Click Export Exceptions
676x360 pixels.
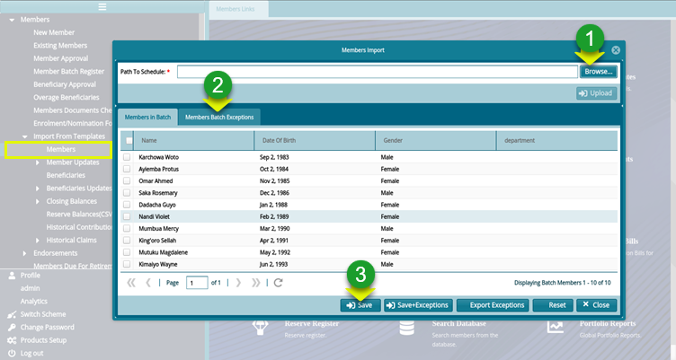click(x=493, y=305)
